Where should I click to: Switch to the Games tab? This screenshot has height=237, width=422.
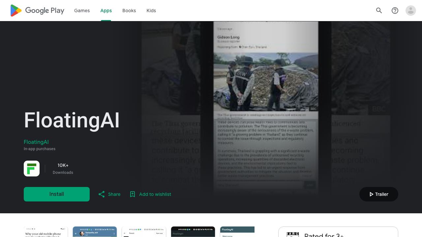pos(82,11)
